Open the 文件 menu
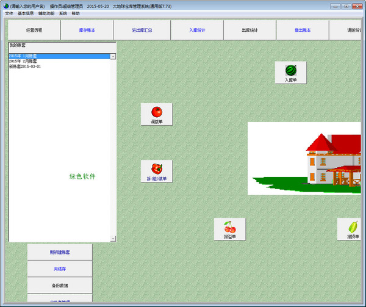The width and height of the screenshot is (366, 307). 9,13
